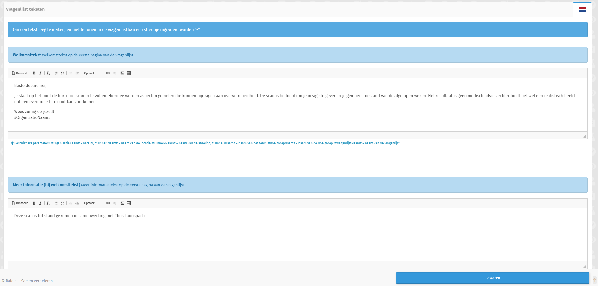Toggle Italic in the Welkomsttekst editor
The image size is (598, 286).
click(40, 73)
